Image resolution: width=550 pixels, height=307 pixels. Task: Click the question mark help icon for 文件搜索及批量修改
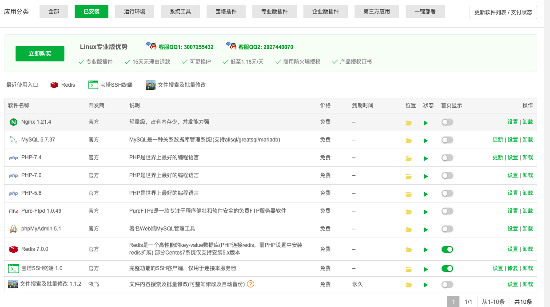[251, 284]
